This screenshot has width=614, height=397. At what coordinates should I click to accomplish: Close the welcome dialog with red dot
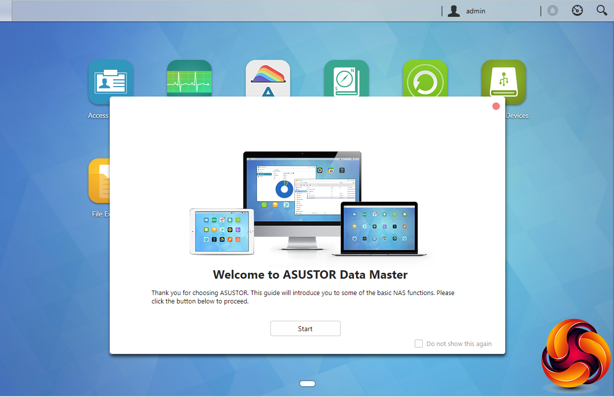[x=496, y=106]
